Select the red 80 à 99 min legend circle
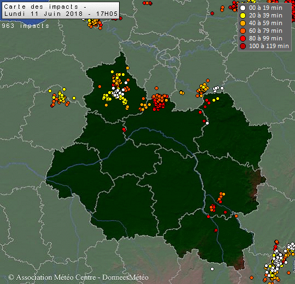295x284 pixels. pos(243,38)
